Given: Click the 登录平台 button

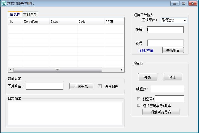Looking at the screenshot, I should [173, 50].
